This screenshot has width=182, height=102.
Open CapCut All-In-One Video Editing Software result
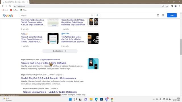(44, 63)
